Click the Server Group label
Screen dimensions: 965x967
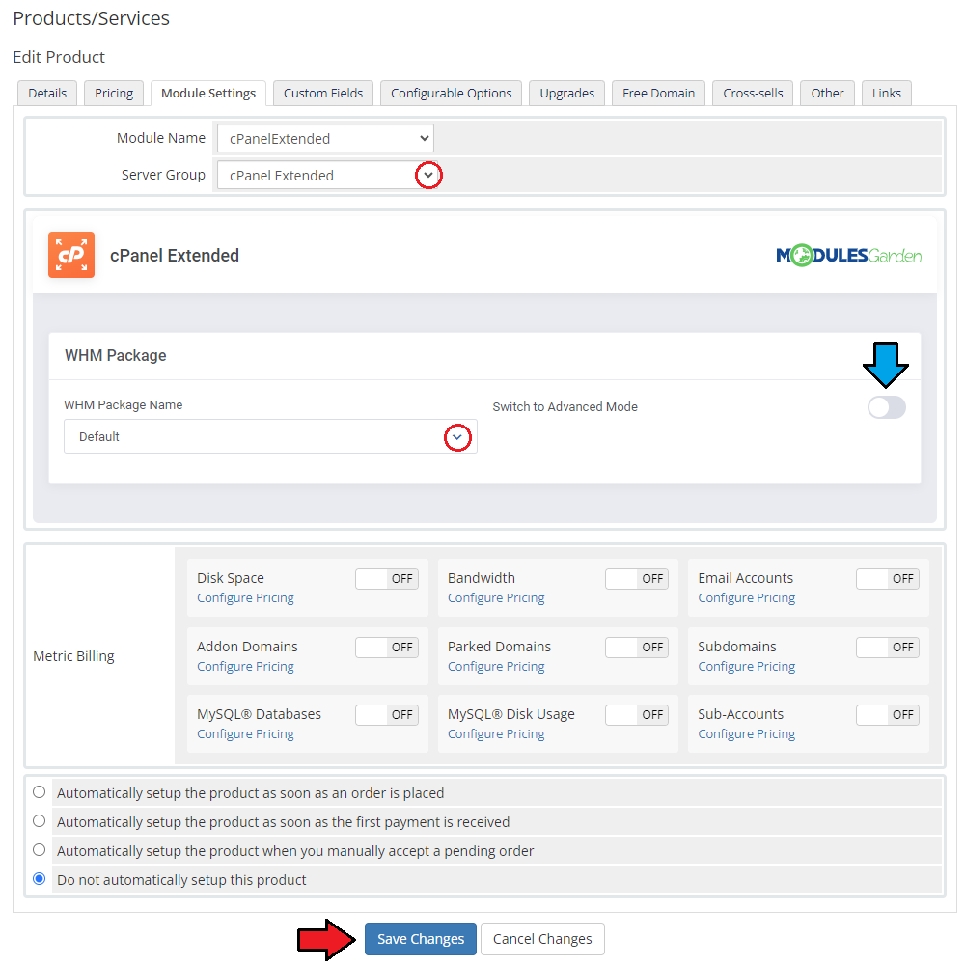163,175
